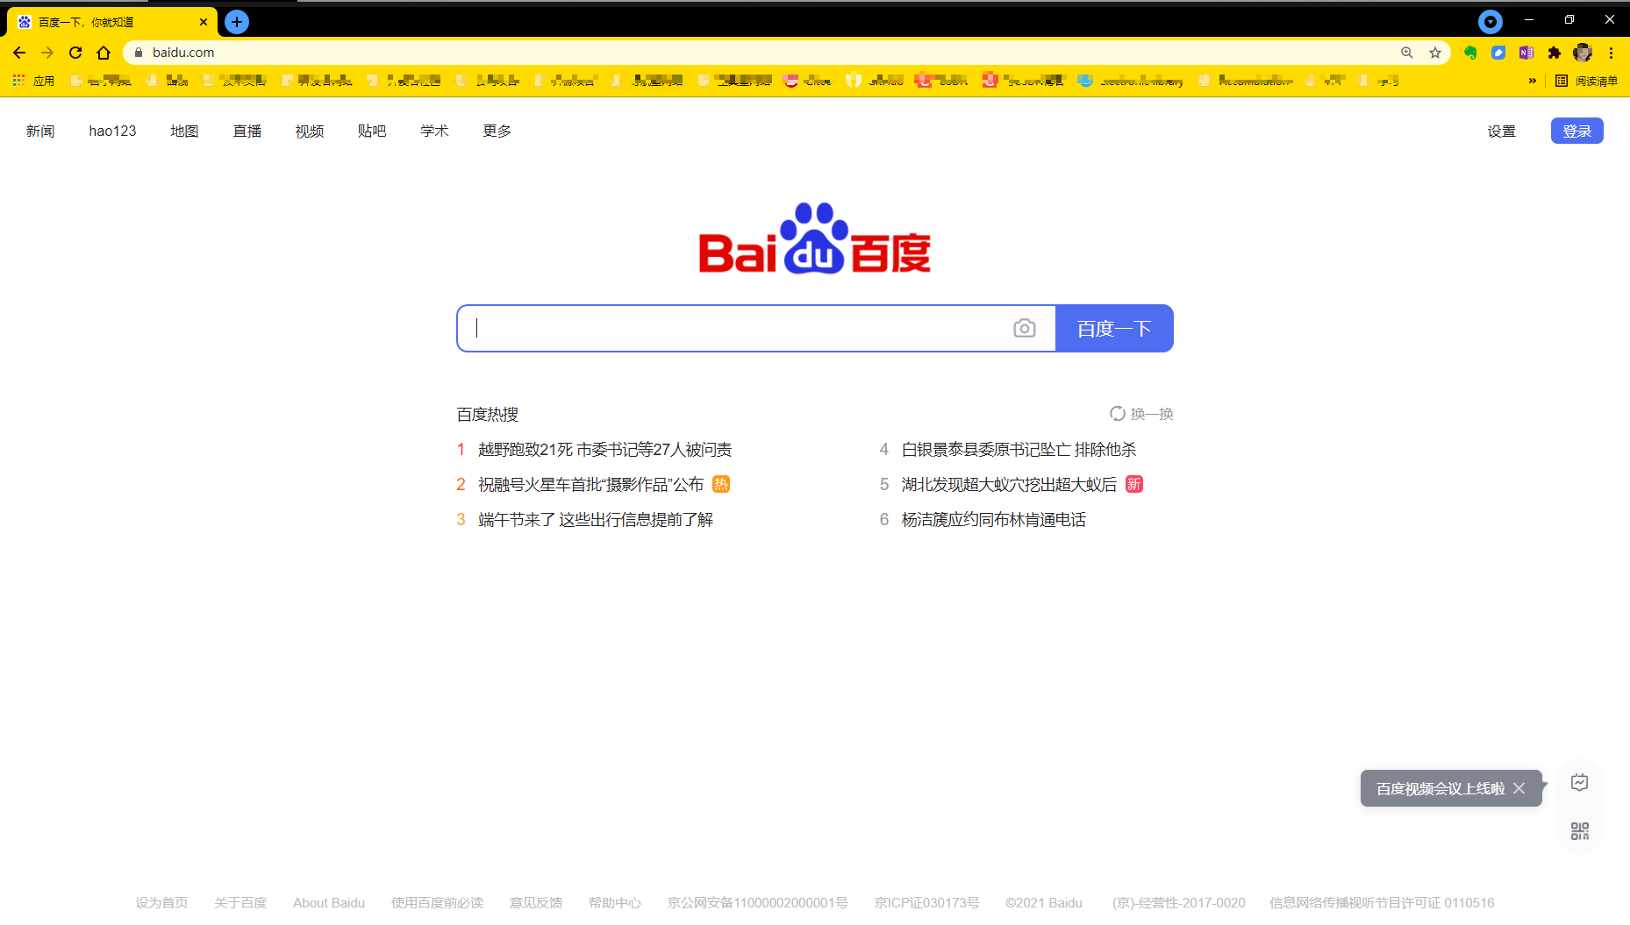Refresh hot searches with 换一换

coord(1141,414)
